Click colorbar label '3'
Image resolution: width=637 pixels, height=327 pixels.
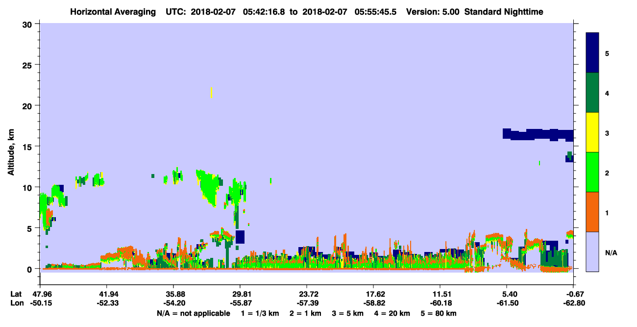[607, 133]
